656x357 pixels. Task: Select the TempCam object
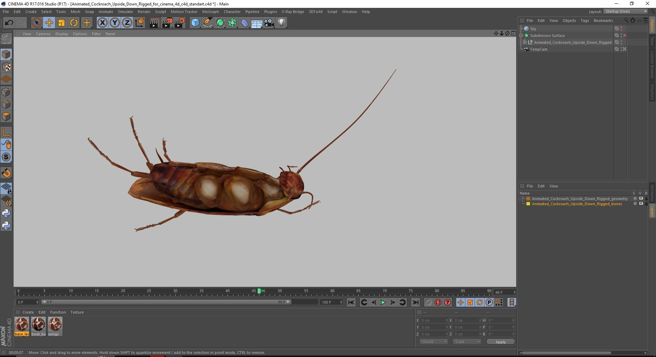click(538, 49)
